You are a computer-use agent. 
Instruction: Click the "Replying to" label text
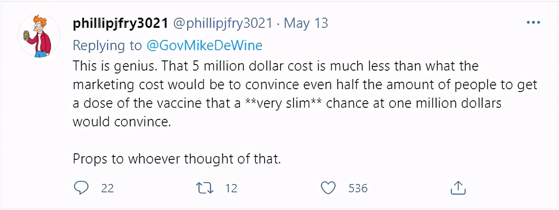[x=107, y=45]
